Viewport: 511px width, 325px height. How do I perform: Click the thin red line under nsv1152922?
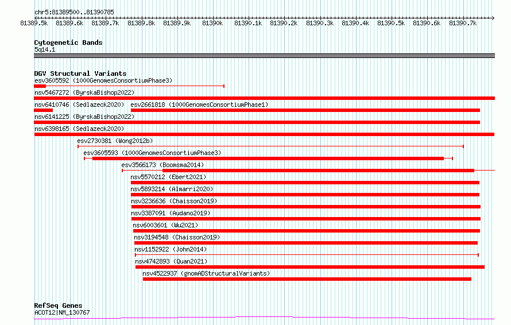tap(307, 255)
